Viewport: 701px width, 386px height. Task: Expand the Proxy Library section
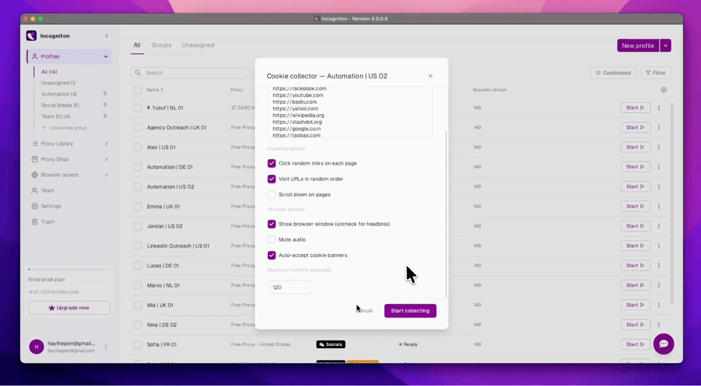pos(69,143)
